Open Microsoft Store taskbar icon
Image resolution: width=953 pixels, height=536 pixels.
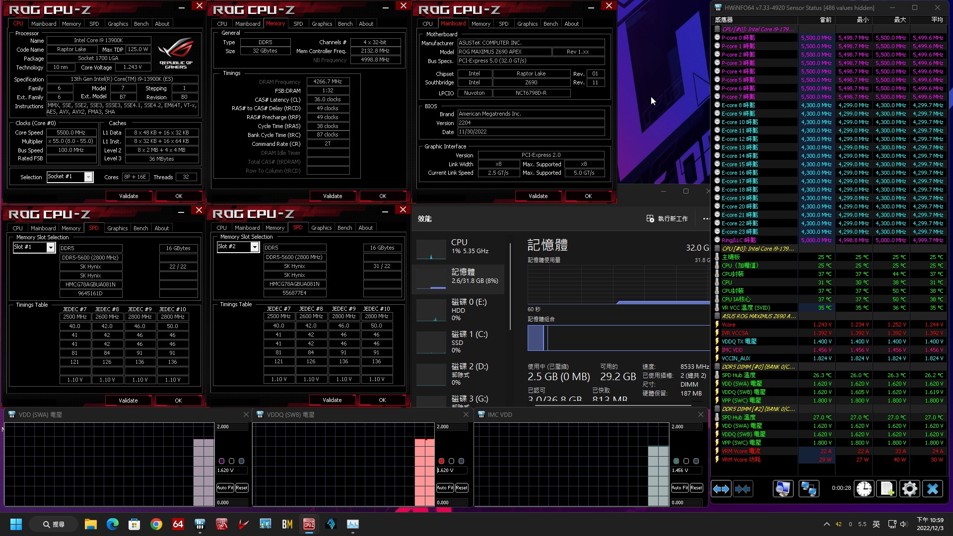click(134, 524)
